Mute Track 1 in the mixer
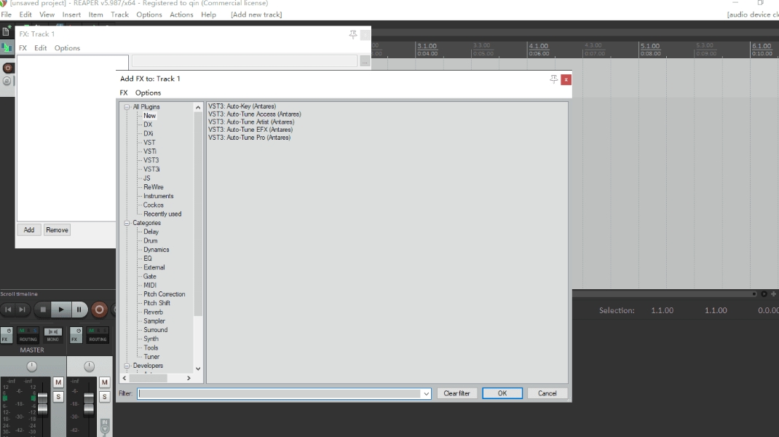 click(x=104, y=382)
